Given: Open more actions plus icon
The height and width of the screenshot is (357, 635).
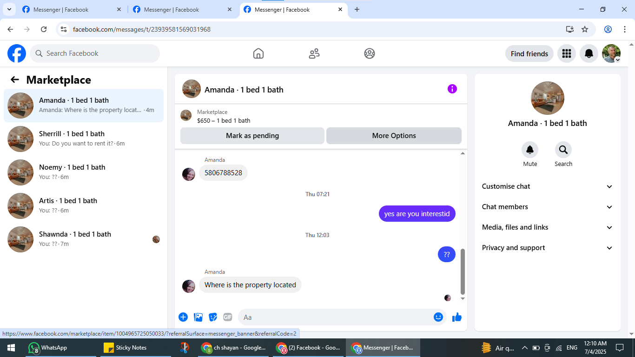Looking at the screenshot, I should pos(183,317).
